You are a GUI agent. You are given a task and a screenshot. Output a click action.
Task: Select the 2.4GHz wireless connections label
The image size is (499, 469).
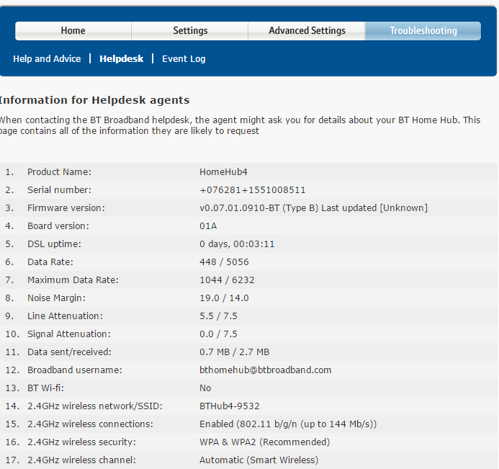[90, 424]
